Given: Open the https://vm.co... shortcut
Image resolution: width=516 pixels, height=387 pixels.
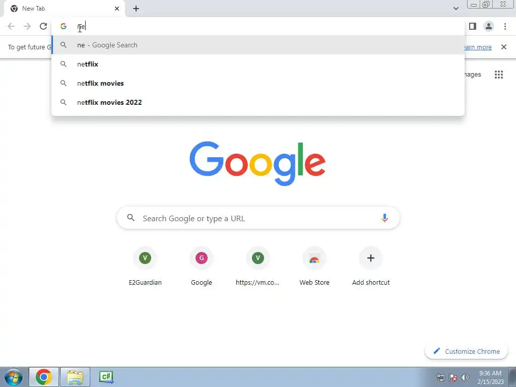Looking at the screenshot, I should click(x=257, y=267).
